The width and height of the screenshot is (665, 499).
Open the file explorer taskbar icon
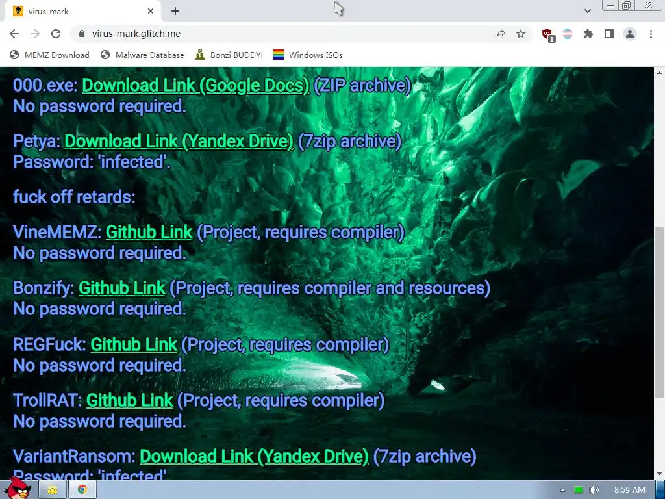pos(53,490)
